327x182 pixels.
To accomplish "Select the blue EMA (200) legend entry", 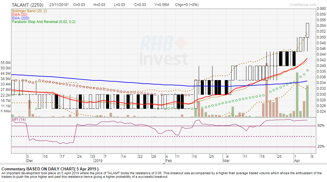I will (x=21, y=18).
